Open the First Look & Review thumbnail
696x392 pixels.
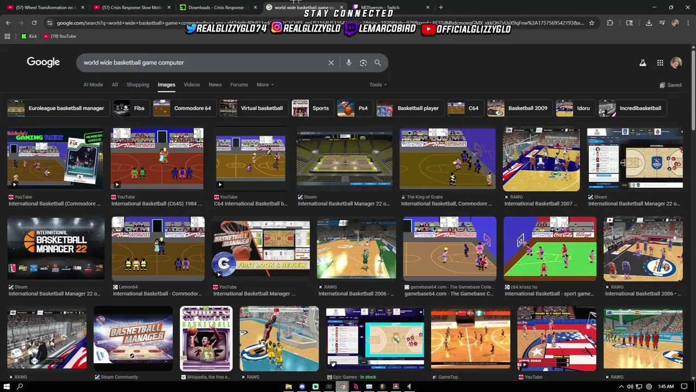tap(261, 249)
